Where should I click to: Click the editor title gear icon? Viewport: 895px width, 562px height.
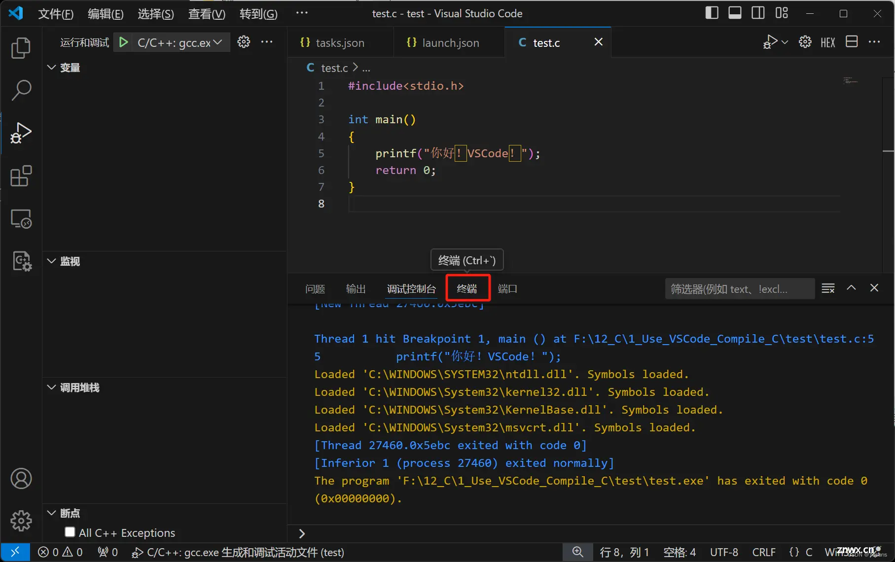point(805,42)
